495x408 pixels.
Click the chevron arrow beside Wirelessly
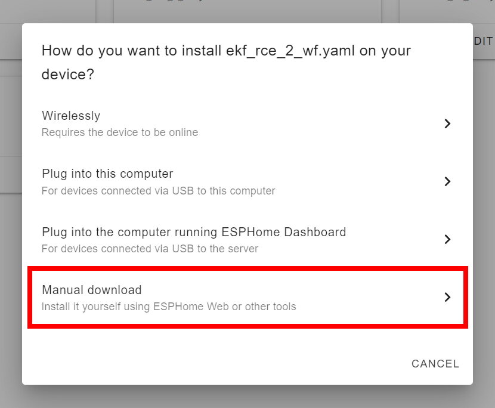[x=447, y=123]
